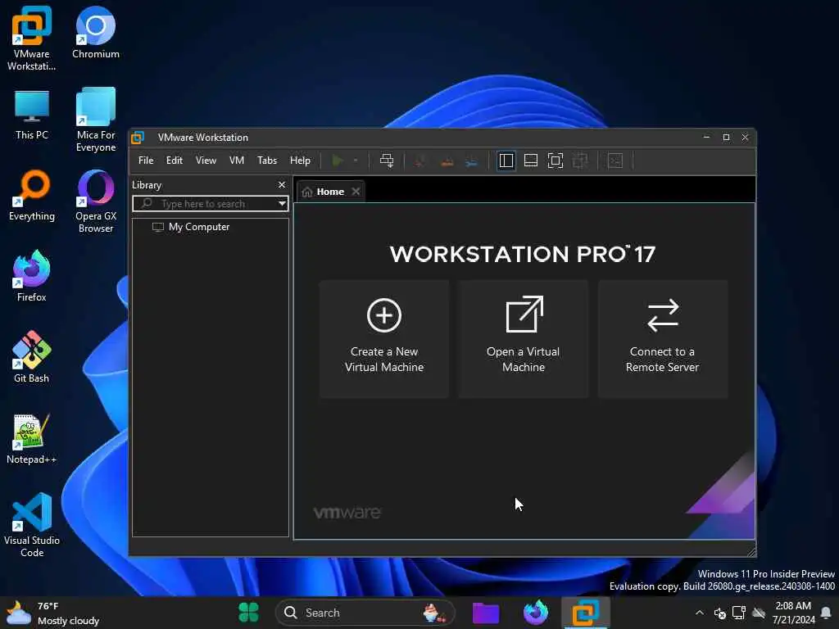The width and height of the screenshot is (839, 629).
Task: Select the Notepad++ desktop icon
Action: coord(32,439)
